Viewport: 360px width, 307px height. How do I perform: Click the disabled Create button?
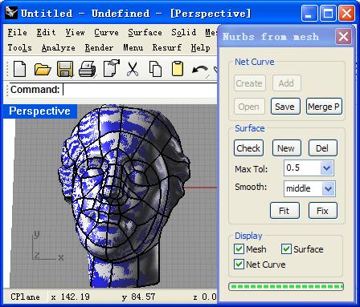pyautogui.click(x=249, y=83)
